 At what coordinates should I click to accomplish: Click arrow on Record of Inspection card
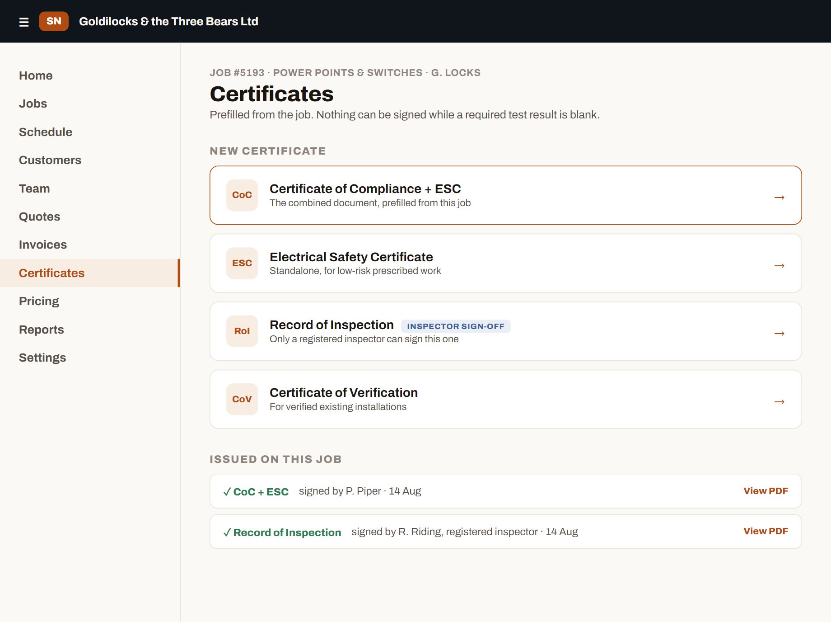pos(779,334)
